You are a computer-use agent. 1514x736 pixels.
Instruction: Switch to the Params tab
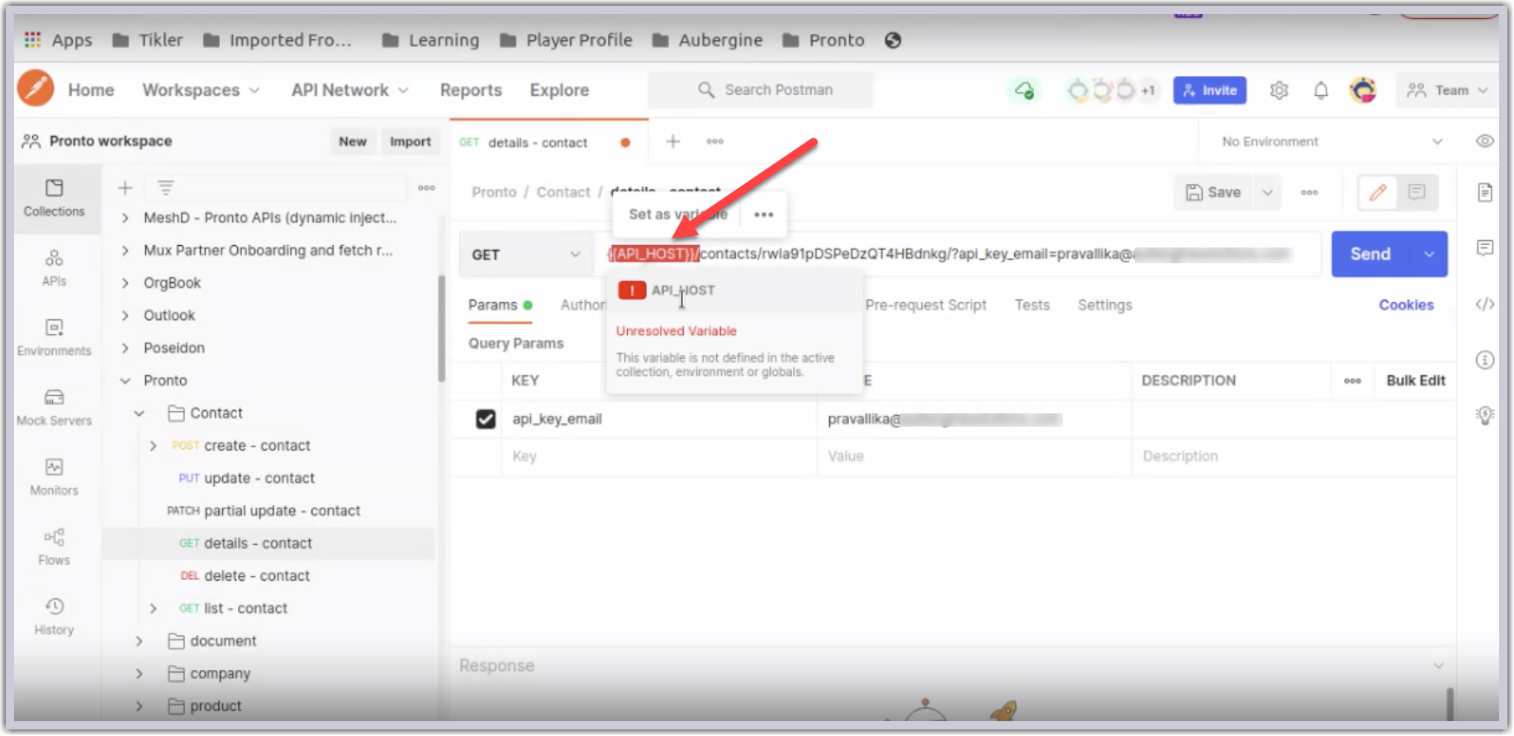click(500, 305)
